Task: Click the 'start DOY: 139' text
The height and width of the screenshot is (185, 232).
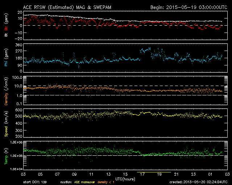Action: click(x=35, y=182)
